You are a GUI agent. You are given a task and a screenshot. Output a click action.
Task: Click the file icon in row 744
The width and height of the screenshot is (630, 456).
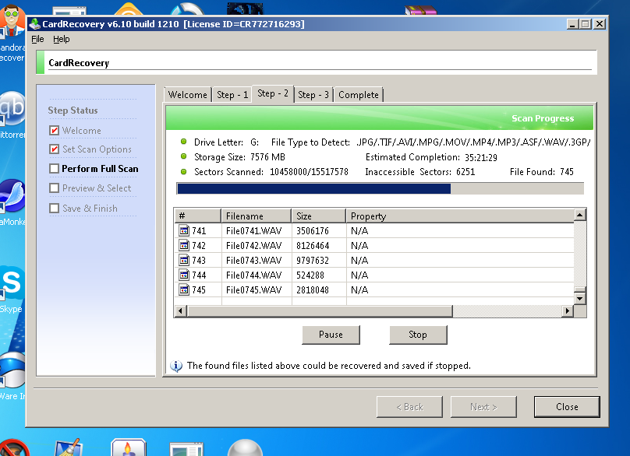[184, 275]
